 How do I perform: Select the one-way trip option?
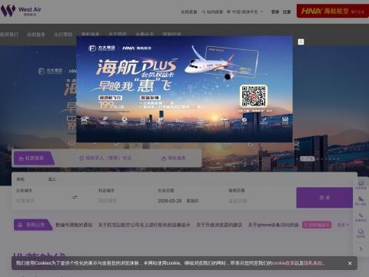[21, 179]
